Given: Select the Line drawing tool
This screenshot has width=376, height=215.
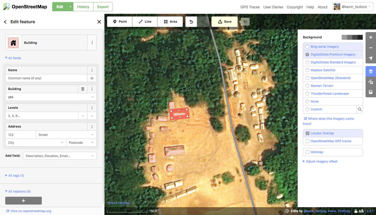Looking at the screenshot, I should click(x=145, y=22).
